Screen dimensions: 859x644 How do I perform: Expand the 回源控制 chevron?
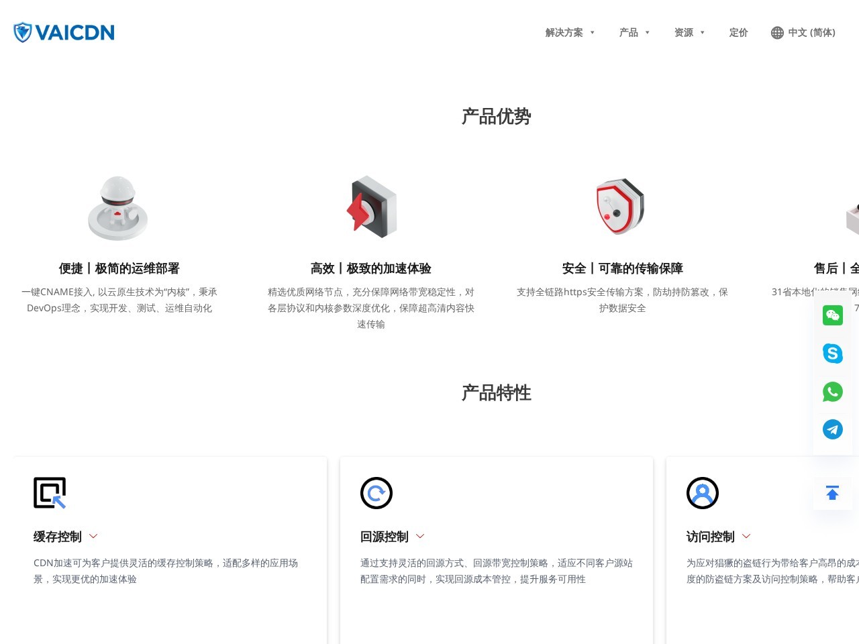(420, 536)
